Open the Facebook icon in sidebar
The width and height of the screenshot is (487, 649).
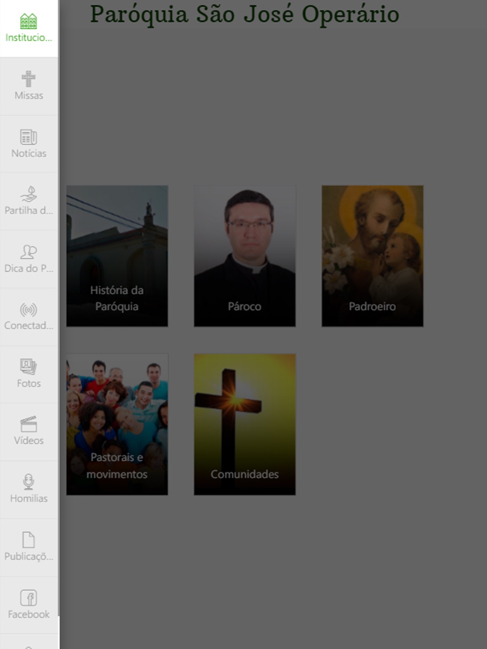coord(28,597)
